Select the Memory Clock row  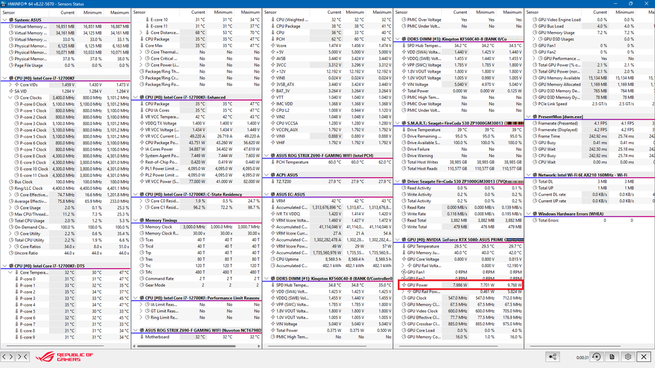point(197,227)
